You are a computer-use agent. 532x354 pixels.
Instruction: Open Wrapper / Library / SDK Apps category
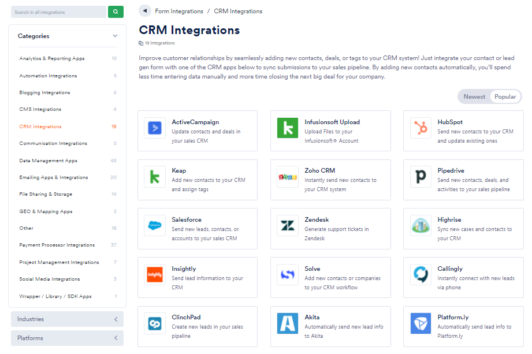coord(67,296)
